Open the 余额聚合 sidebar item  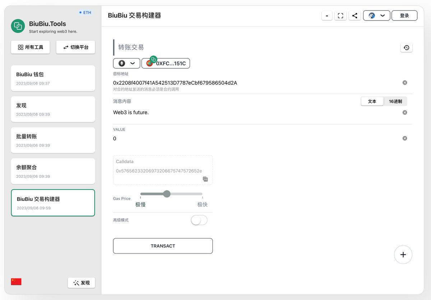pos(53,171)
